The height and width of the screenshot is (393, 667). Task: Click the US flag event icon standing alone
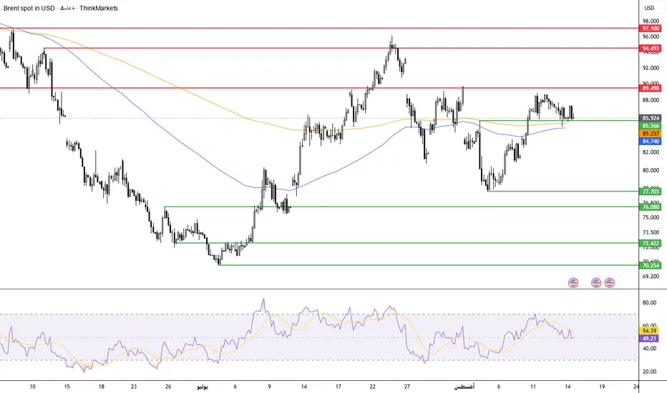pos(573,282)
